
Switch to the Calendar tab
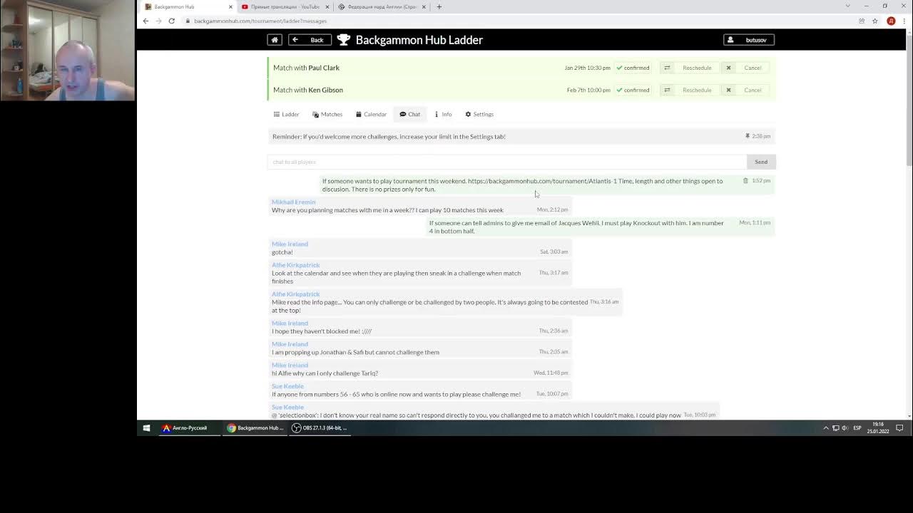click(x=371, y=114)
